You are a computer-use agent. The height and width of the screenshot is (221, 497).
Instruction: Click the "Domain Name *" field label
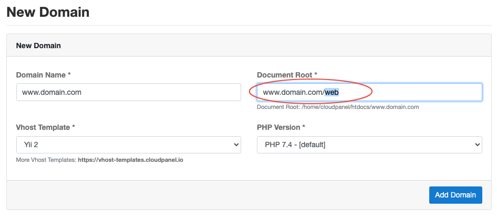click(x=44, y=75)
